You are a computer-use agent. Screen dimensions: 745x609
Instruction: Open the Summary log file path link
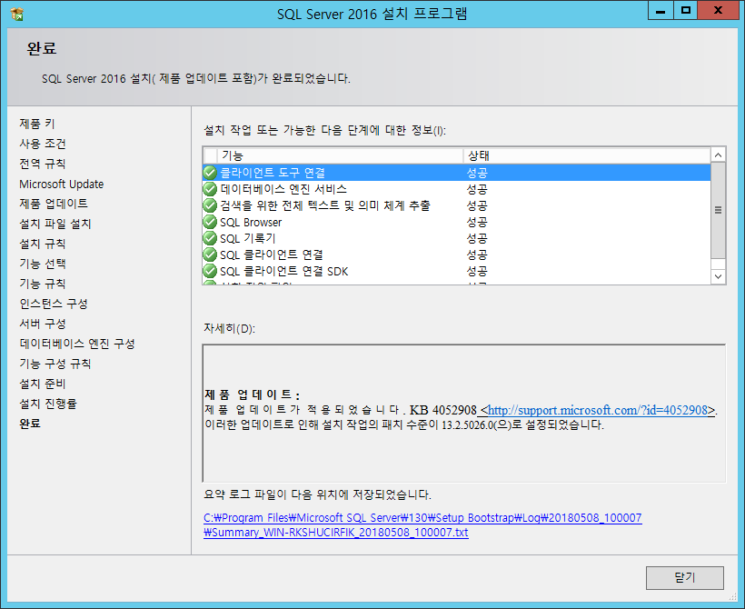pos(422,524)
